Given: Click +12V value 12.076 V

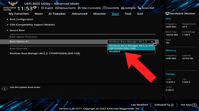Looking at the screenshot, I should [170, 82].
